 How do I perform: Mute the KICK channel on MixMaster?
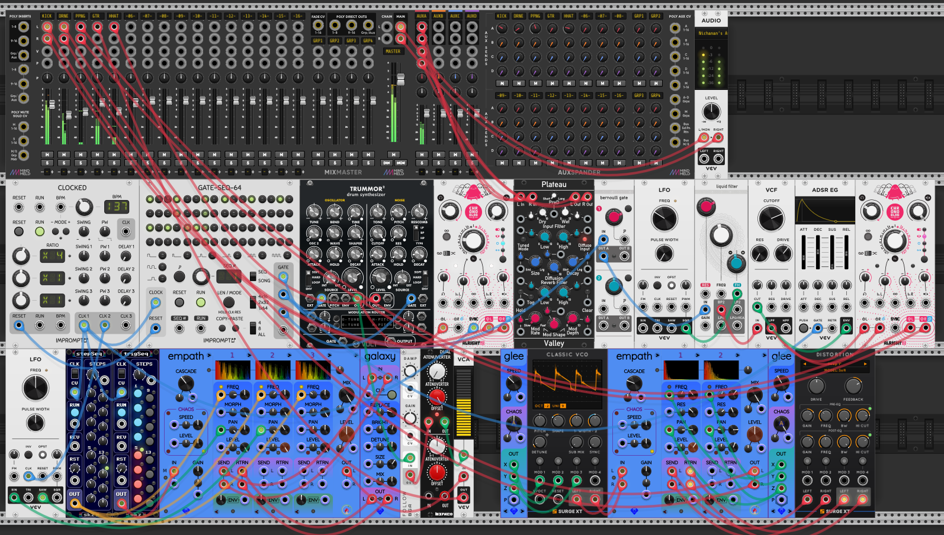coord(47,155)
